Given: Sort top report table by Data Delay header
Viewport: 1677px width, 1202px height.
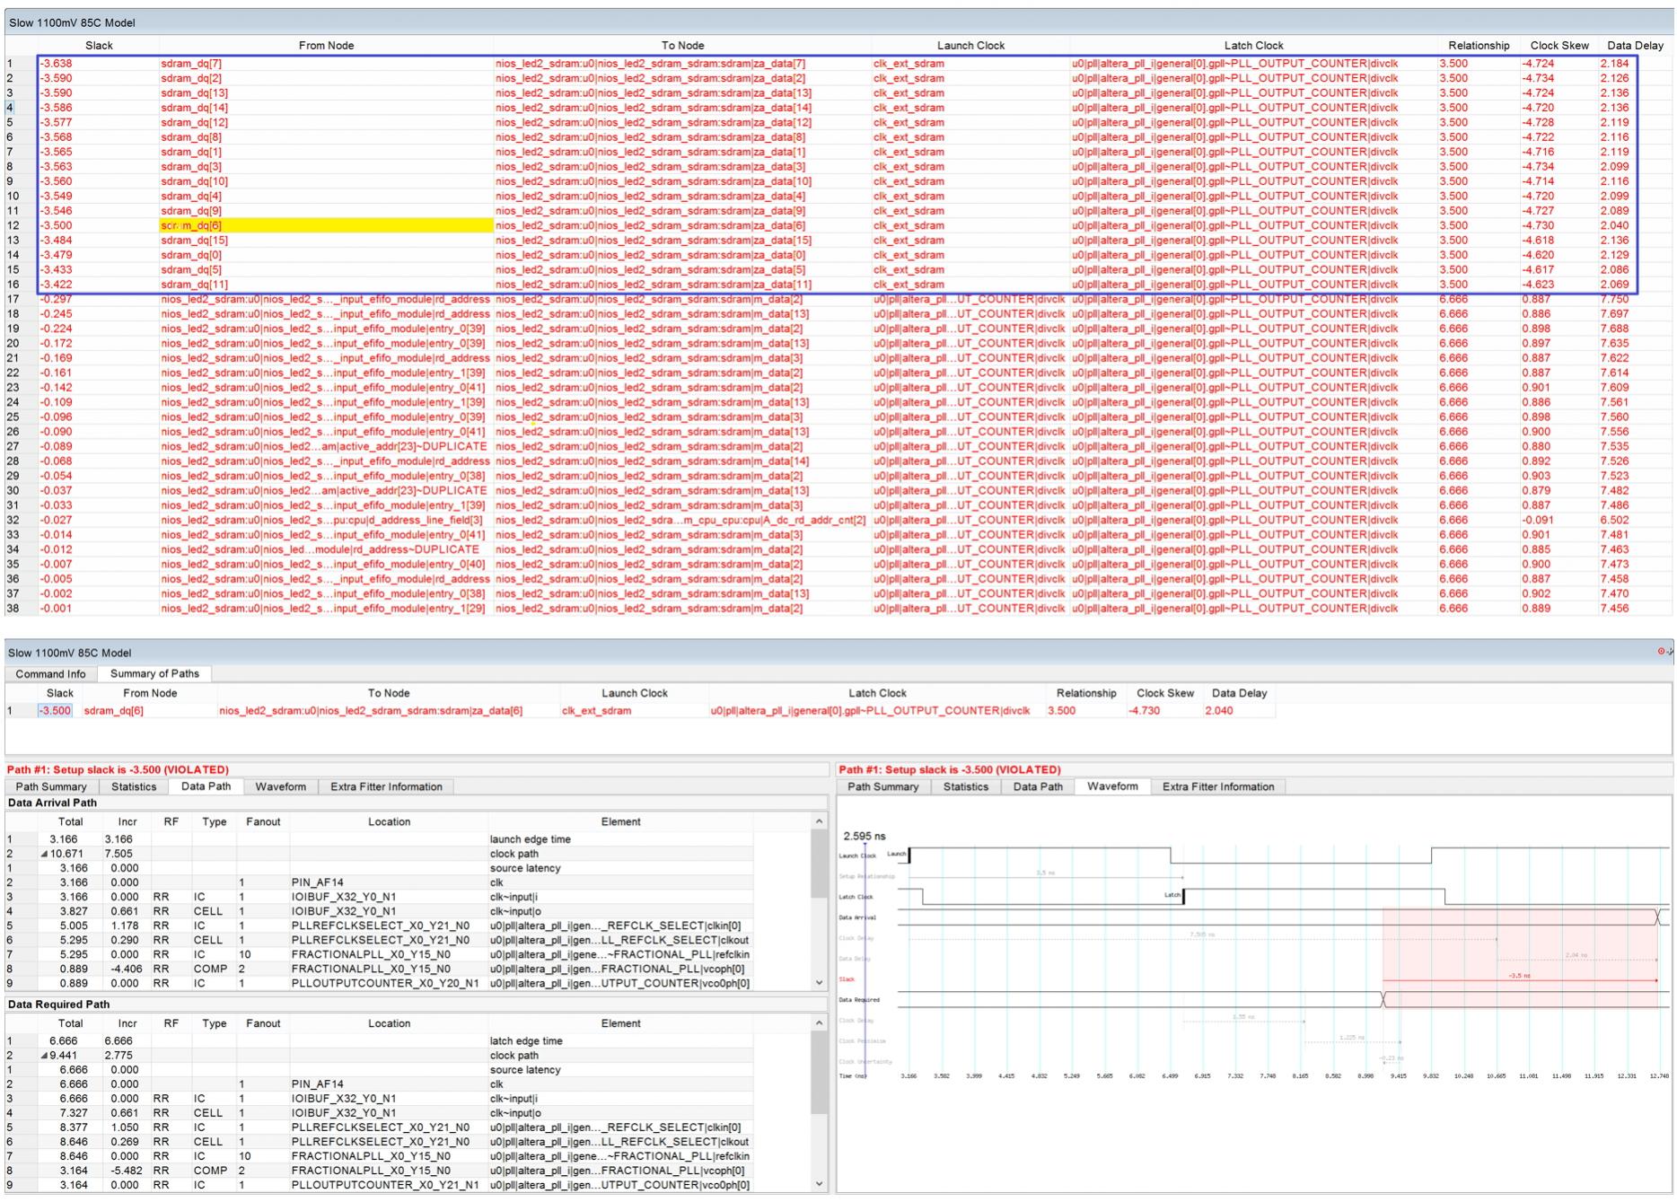Looking at the screenshot, I should [1635, 46].
